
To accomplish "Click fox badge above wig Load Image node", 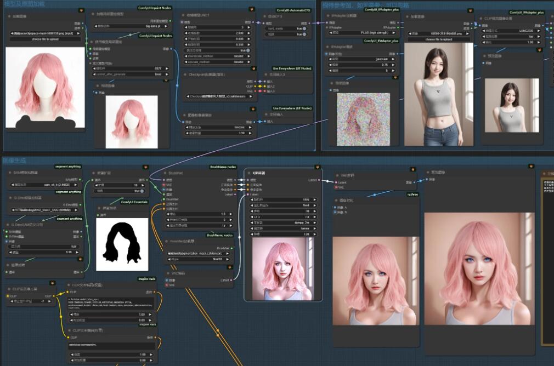I will tap(81, 10).
